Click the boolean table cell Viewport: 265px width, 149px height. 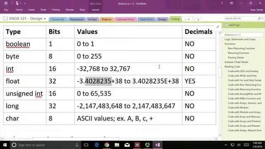click(25, 44)
